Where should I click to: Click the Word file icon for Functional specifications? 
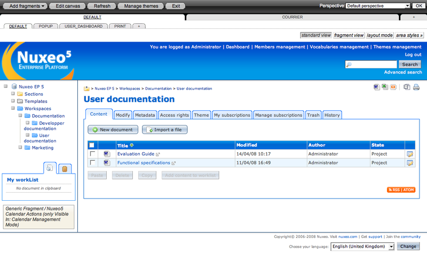click(107, 163)
